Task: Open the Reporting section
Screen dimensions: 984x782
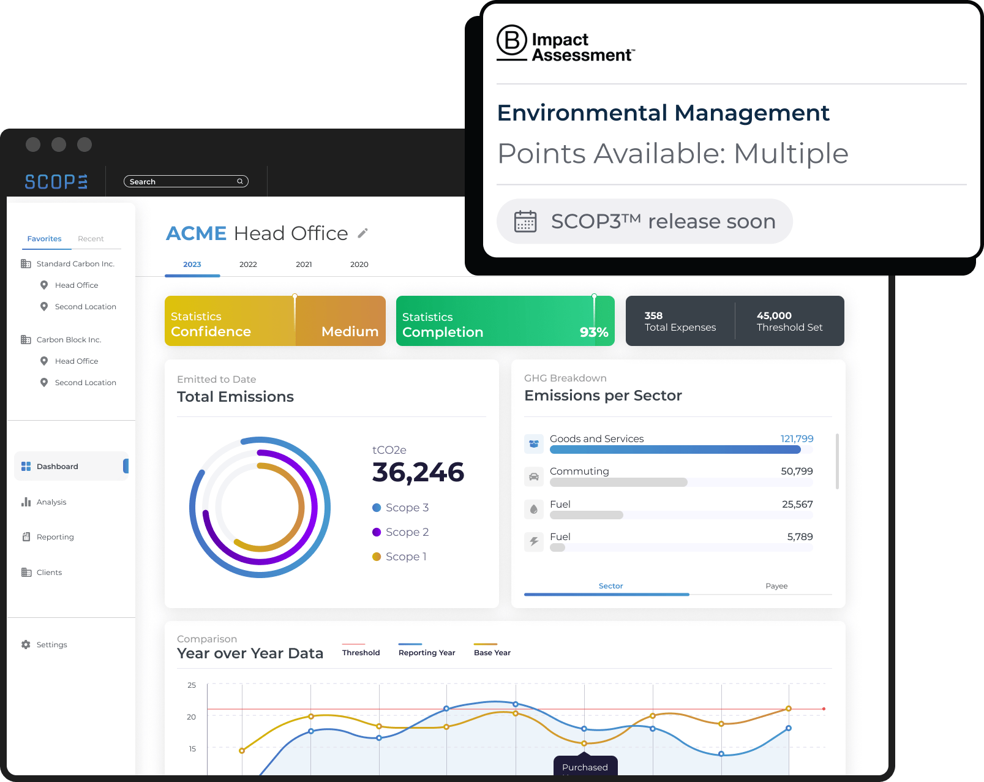Action: tap(55, 537)
